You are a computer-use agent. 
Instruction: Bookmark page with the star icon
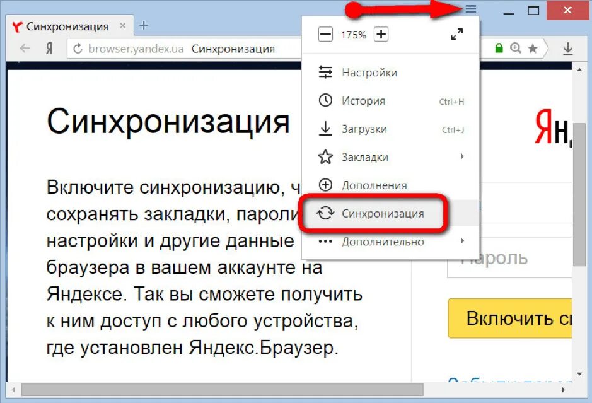point(533,48)
